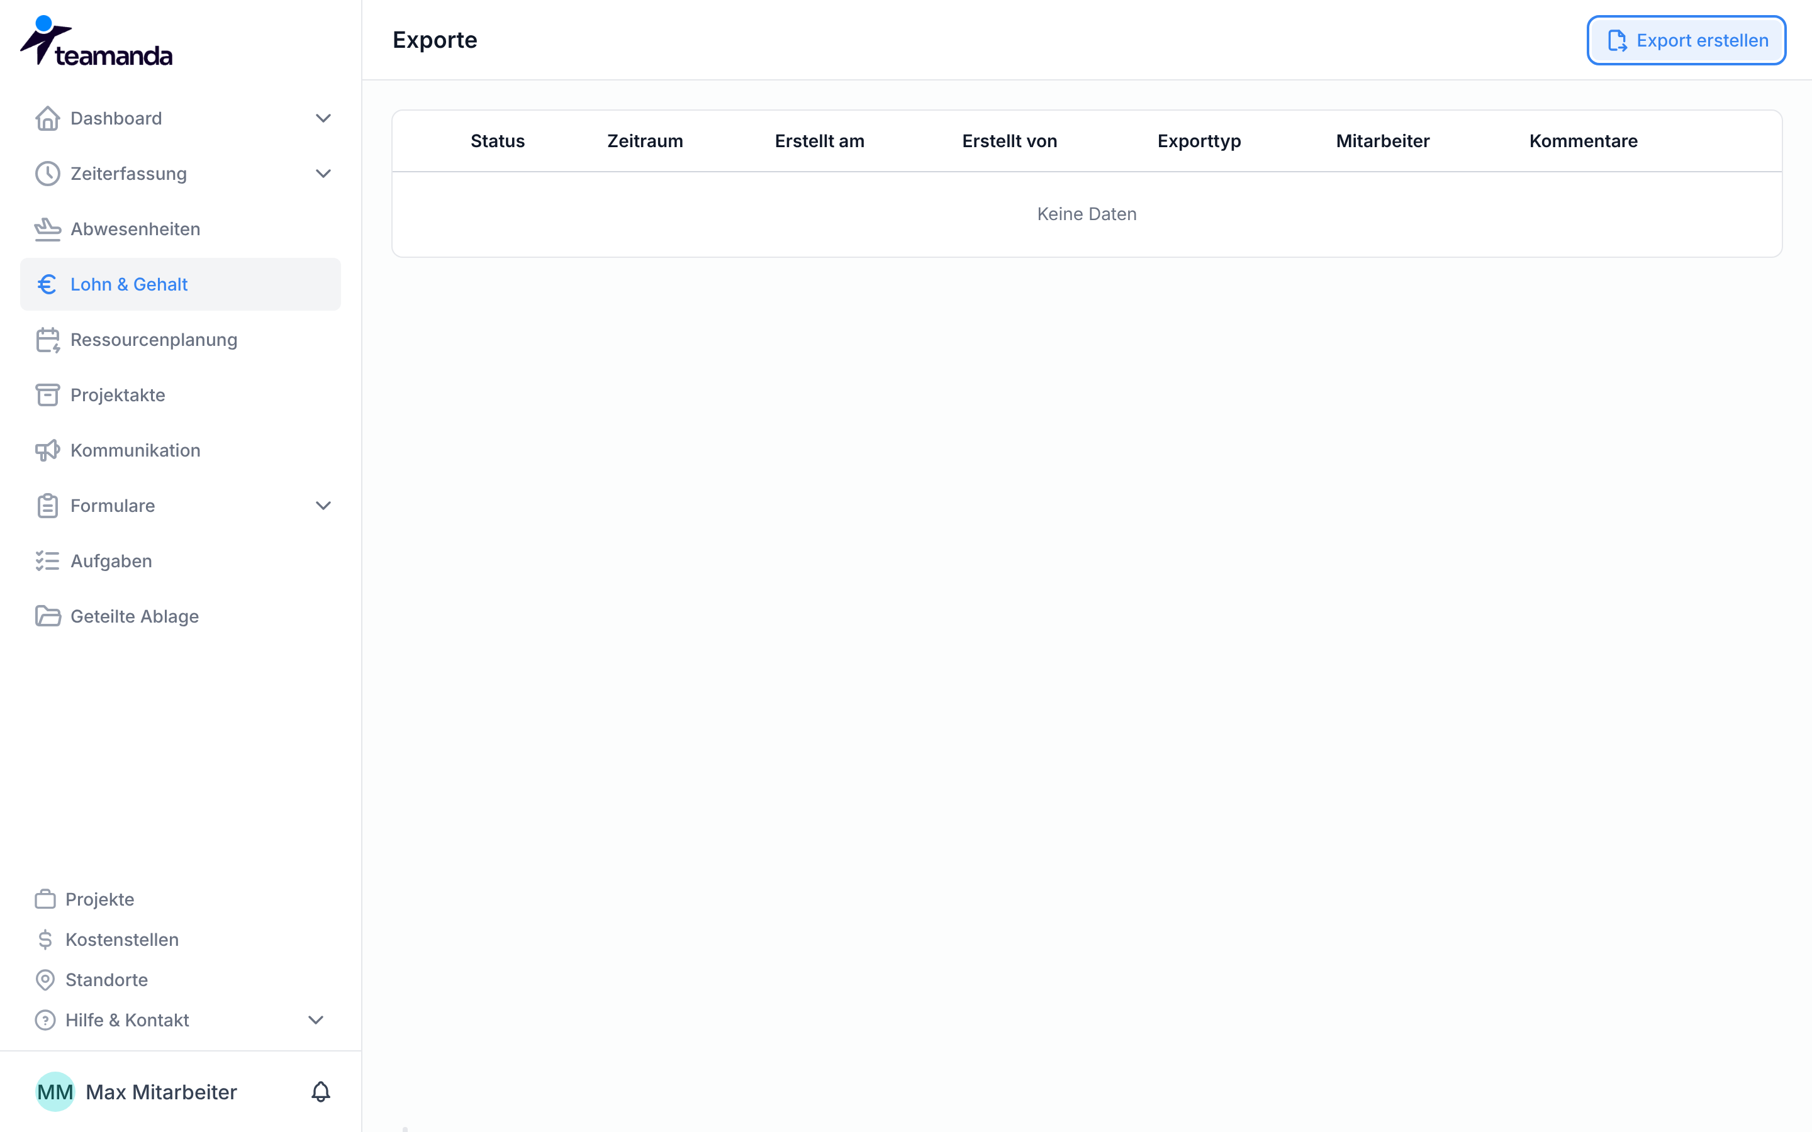Click the Zeiterfassung clock icon

(x=47, y=174)
